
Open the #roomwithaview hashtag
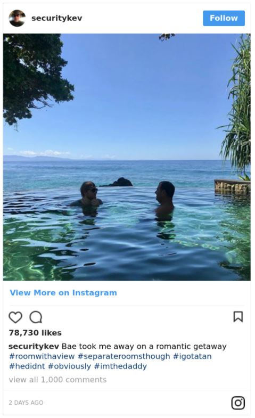42,356
